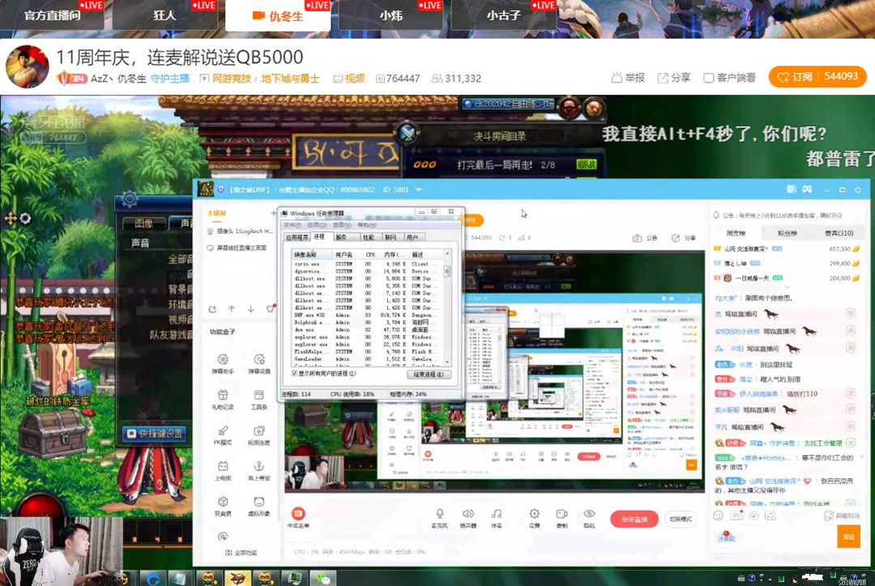The image size is (875, 586).
Task: Switch to 贵宾(310) tab
Action: tap(839, 233)
